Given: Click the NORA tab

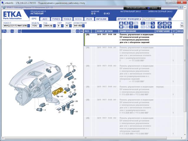Looking at the screenshot, I should point(78,19).
